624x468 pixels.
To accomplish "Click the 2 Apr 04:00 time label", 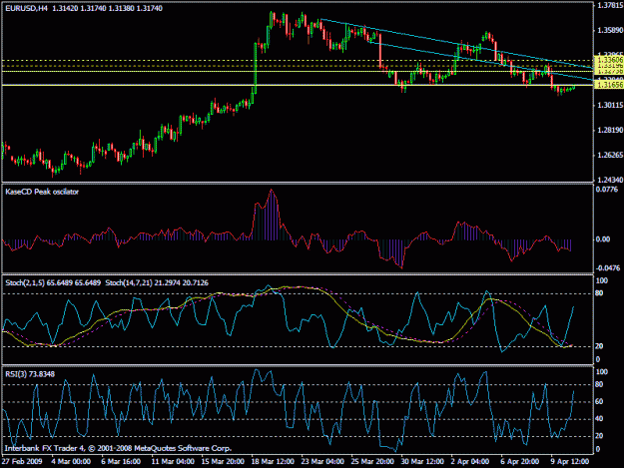I will tap(470, 462).
